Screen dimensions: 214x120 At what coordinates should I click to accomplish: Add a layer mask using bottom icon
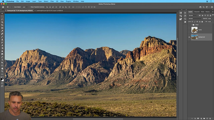pos(198,118)
